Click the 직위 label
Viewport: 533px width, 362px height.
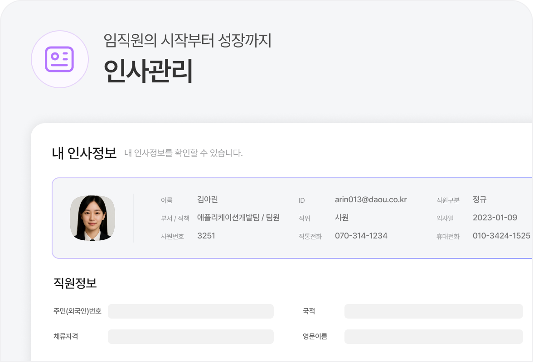click(304, 219)
